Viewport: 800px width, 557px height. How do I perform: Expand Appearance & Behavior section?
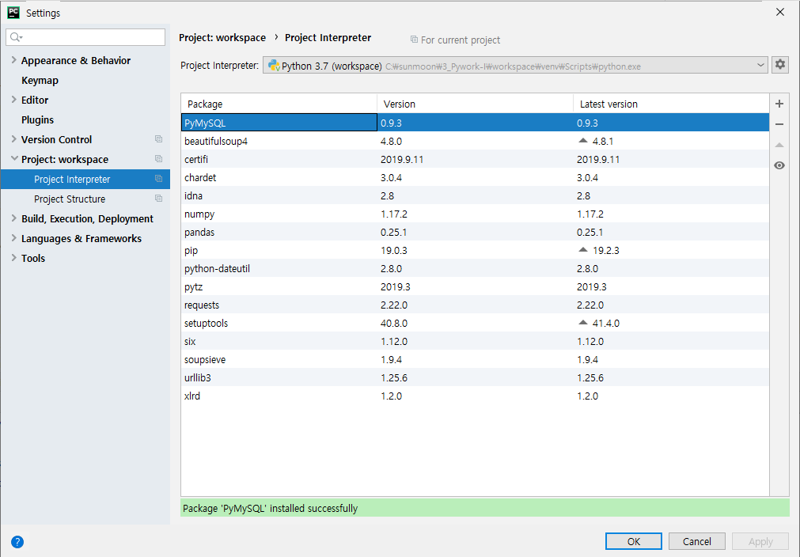pyautogui.click(x=13, y=59)
